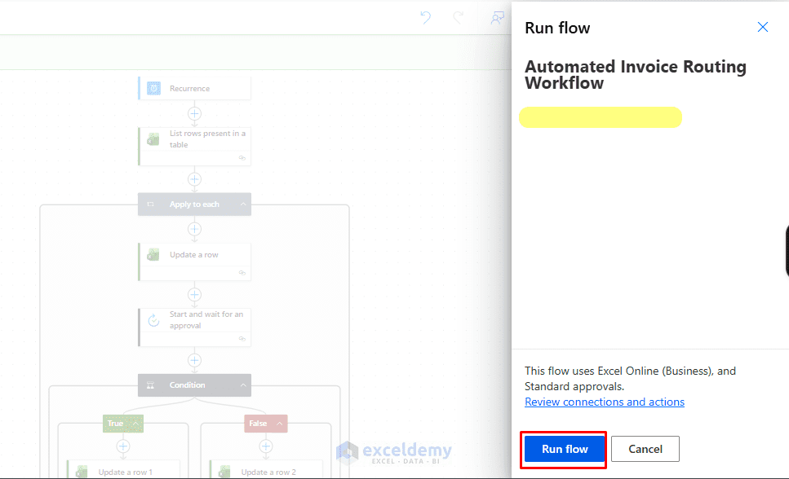Collapse the True branch

pos(135,424)
